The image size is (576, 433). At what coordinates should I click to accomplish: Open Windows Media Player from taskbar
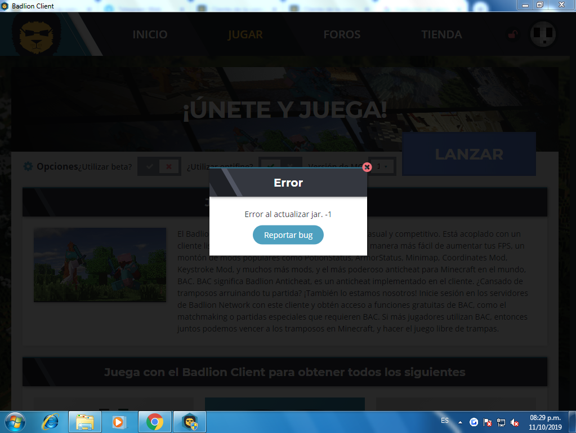[x=118, y=422]
